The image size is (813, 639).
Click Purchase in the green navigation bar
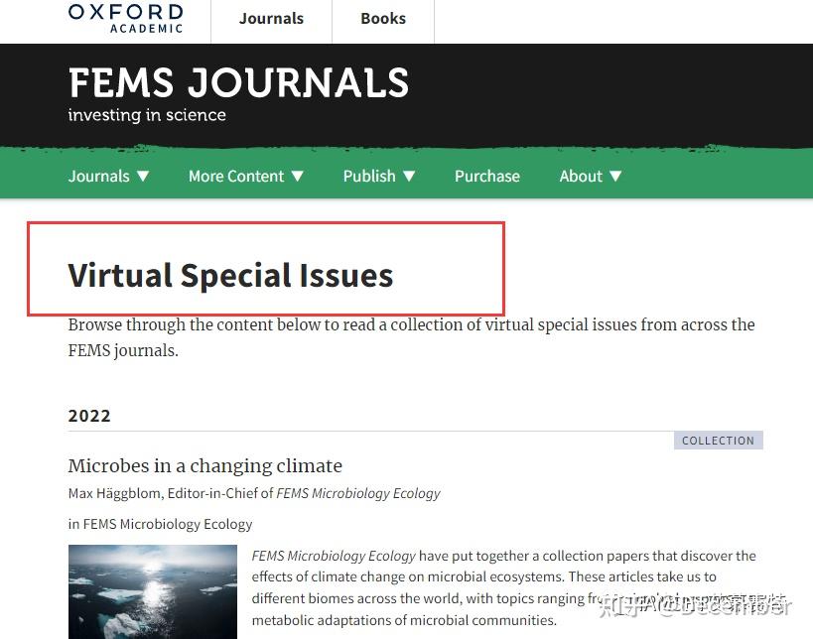486,176
